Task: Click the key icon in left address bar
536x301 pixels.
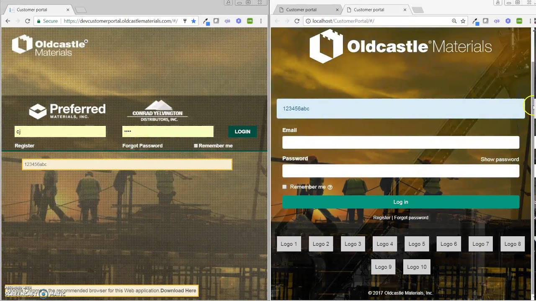Action: [185, 21]
